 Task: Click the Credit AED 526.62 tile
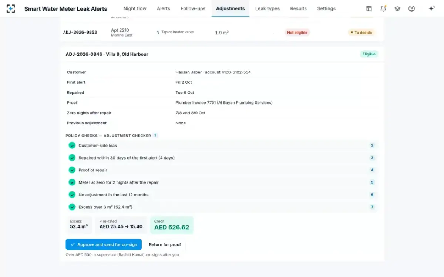172,225
